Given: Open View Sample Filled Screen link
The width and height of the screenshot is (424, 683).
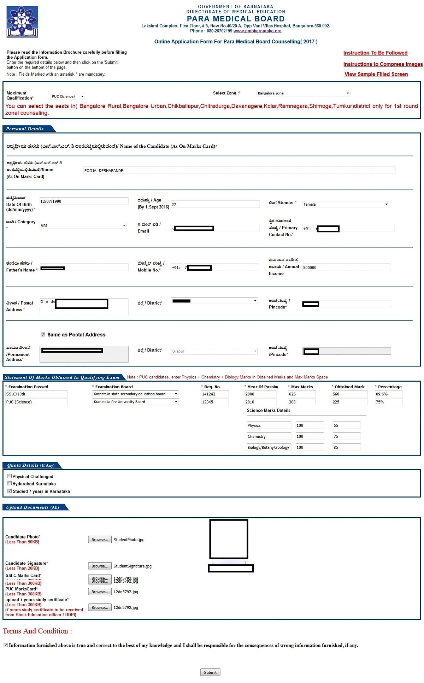Looking at the screenshot, I should tap(376, 74).
